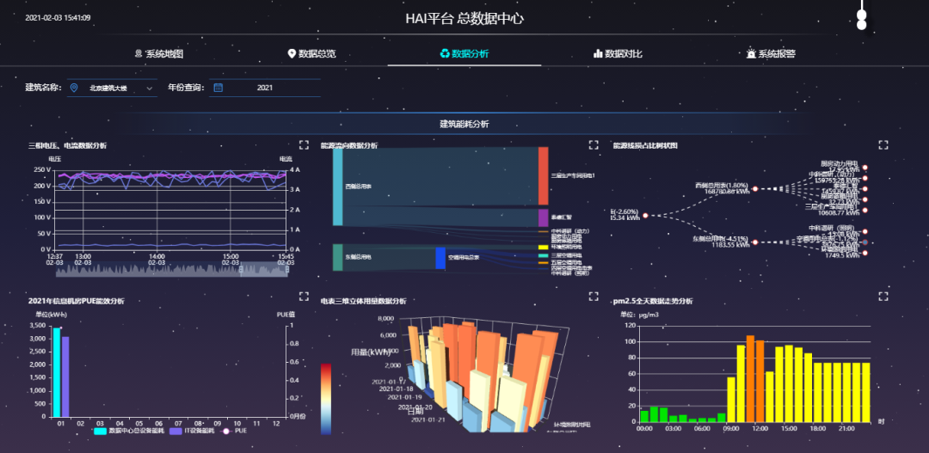
Task: Toggle PUE legend series visibility
Action: tap(233, 431)
